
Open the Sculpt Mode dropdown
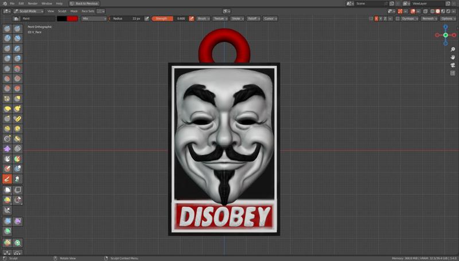(x=28, y=11)
